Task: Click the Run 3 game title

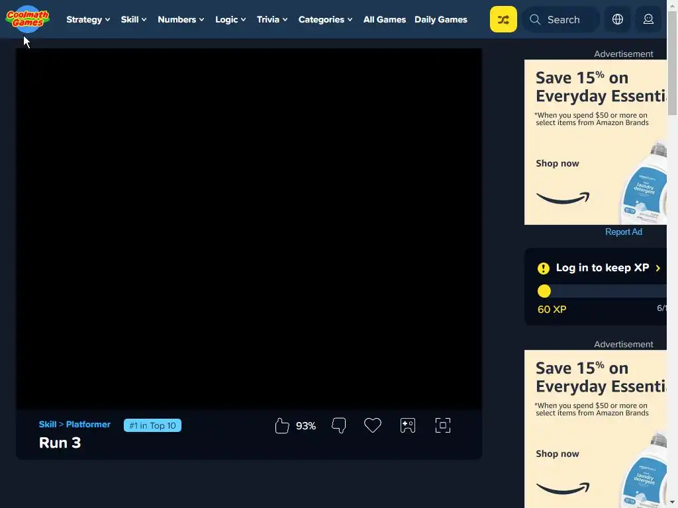Action: tap(60, 443)
